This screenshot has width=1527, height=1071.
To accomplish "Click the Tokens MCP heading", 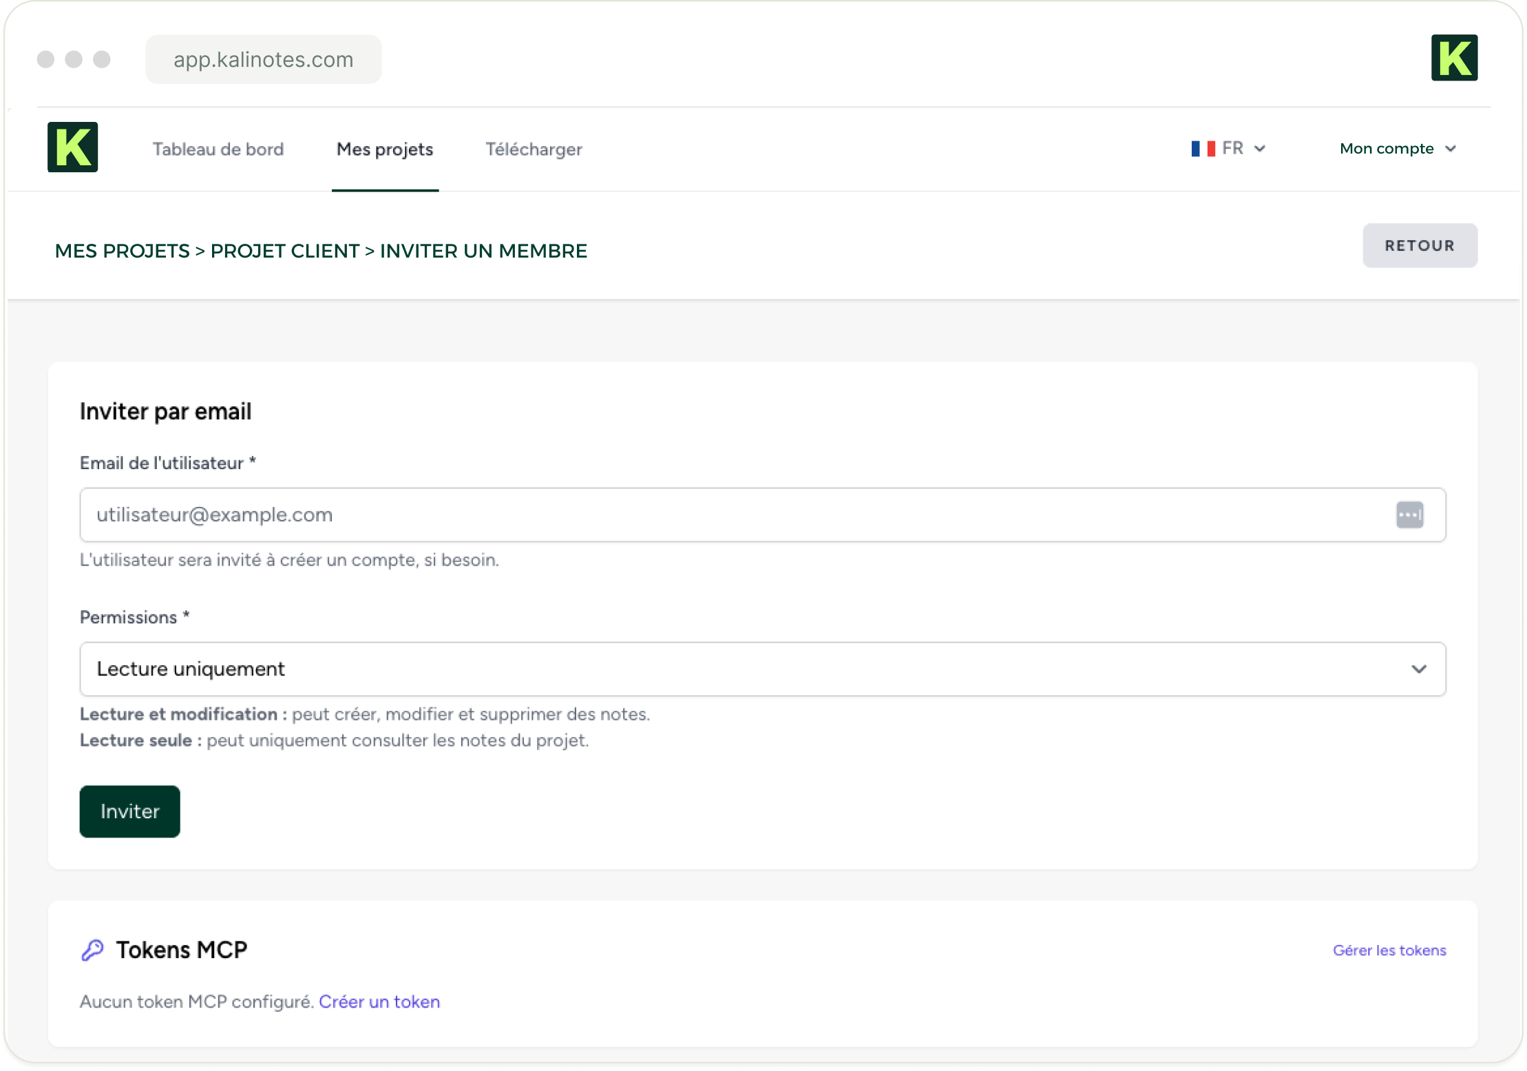I will tap(181, 950).
